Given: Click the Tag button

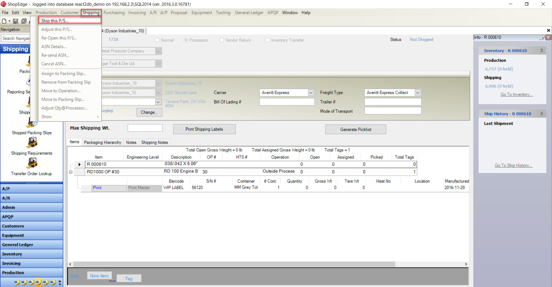Looking at the screenshot, I should pyautogui.click(x=129, y=279).
